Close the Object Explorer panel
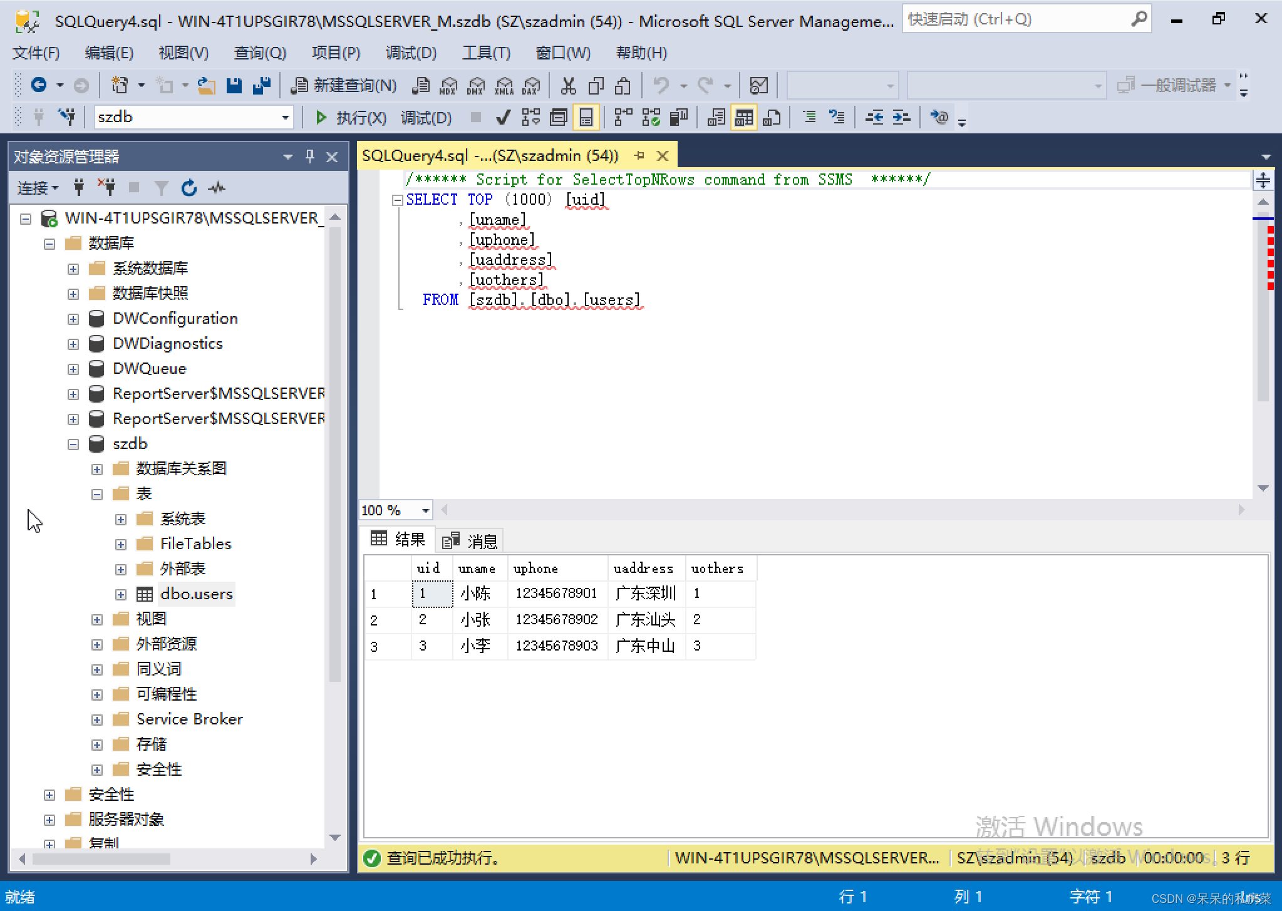The width and height of the screenshot is (1282, 911). coord(332,157)
